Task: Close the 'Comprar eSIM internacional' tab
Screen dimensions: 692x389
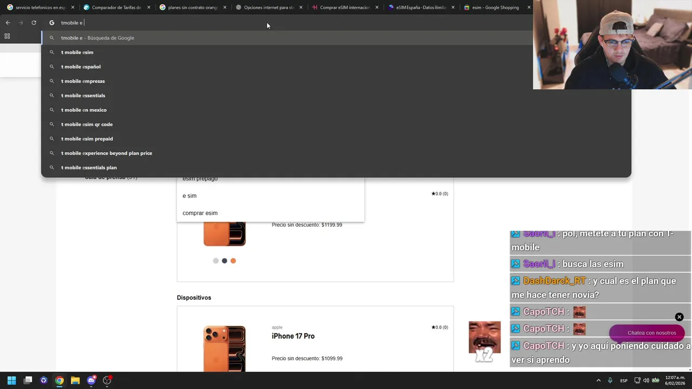Action: pos(377,8)
